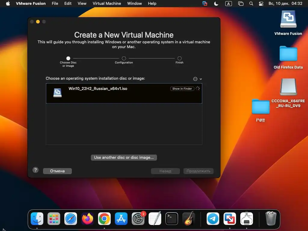Open Launchpad from the Dock
Screen dimensions: 308x231
pyautogui.click(x=54, y=219)
